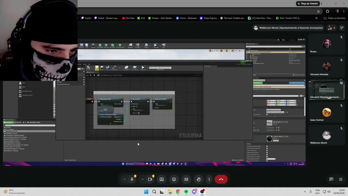
Task: Toggle captions in the call bar
Action: pyautogui.click(x=186, y=179)
